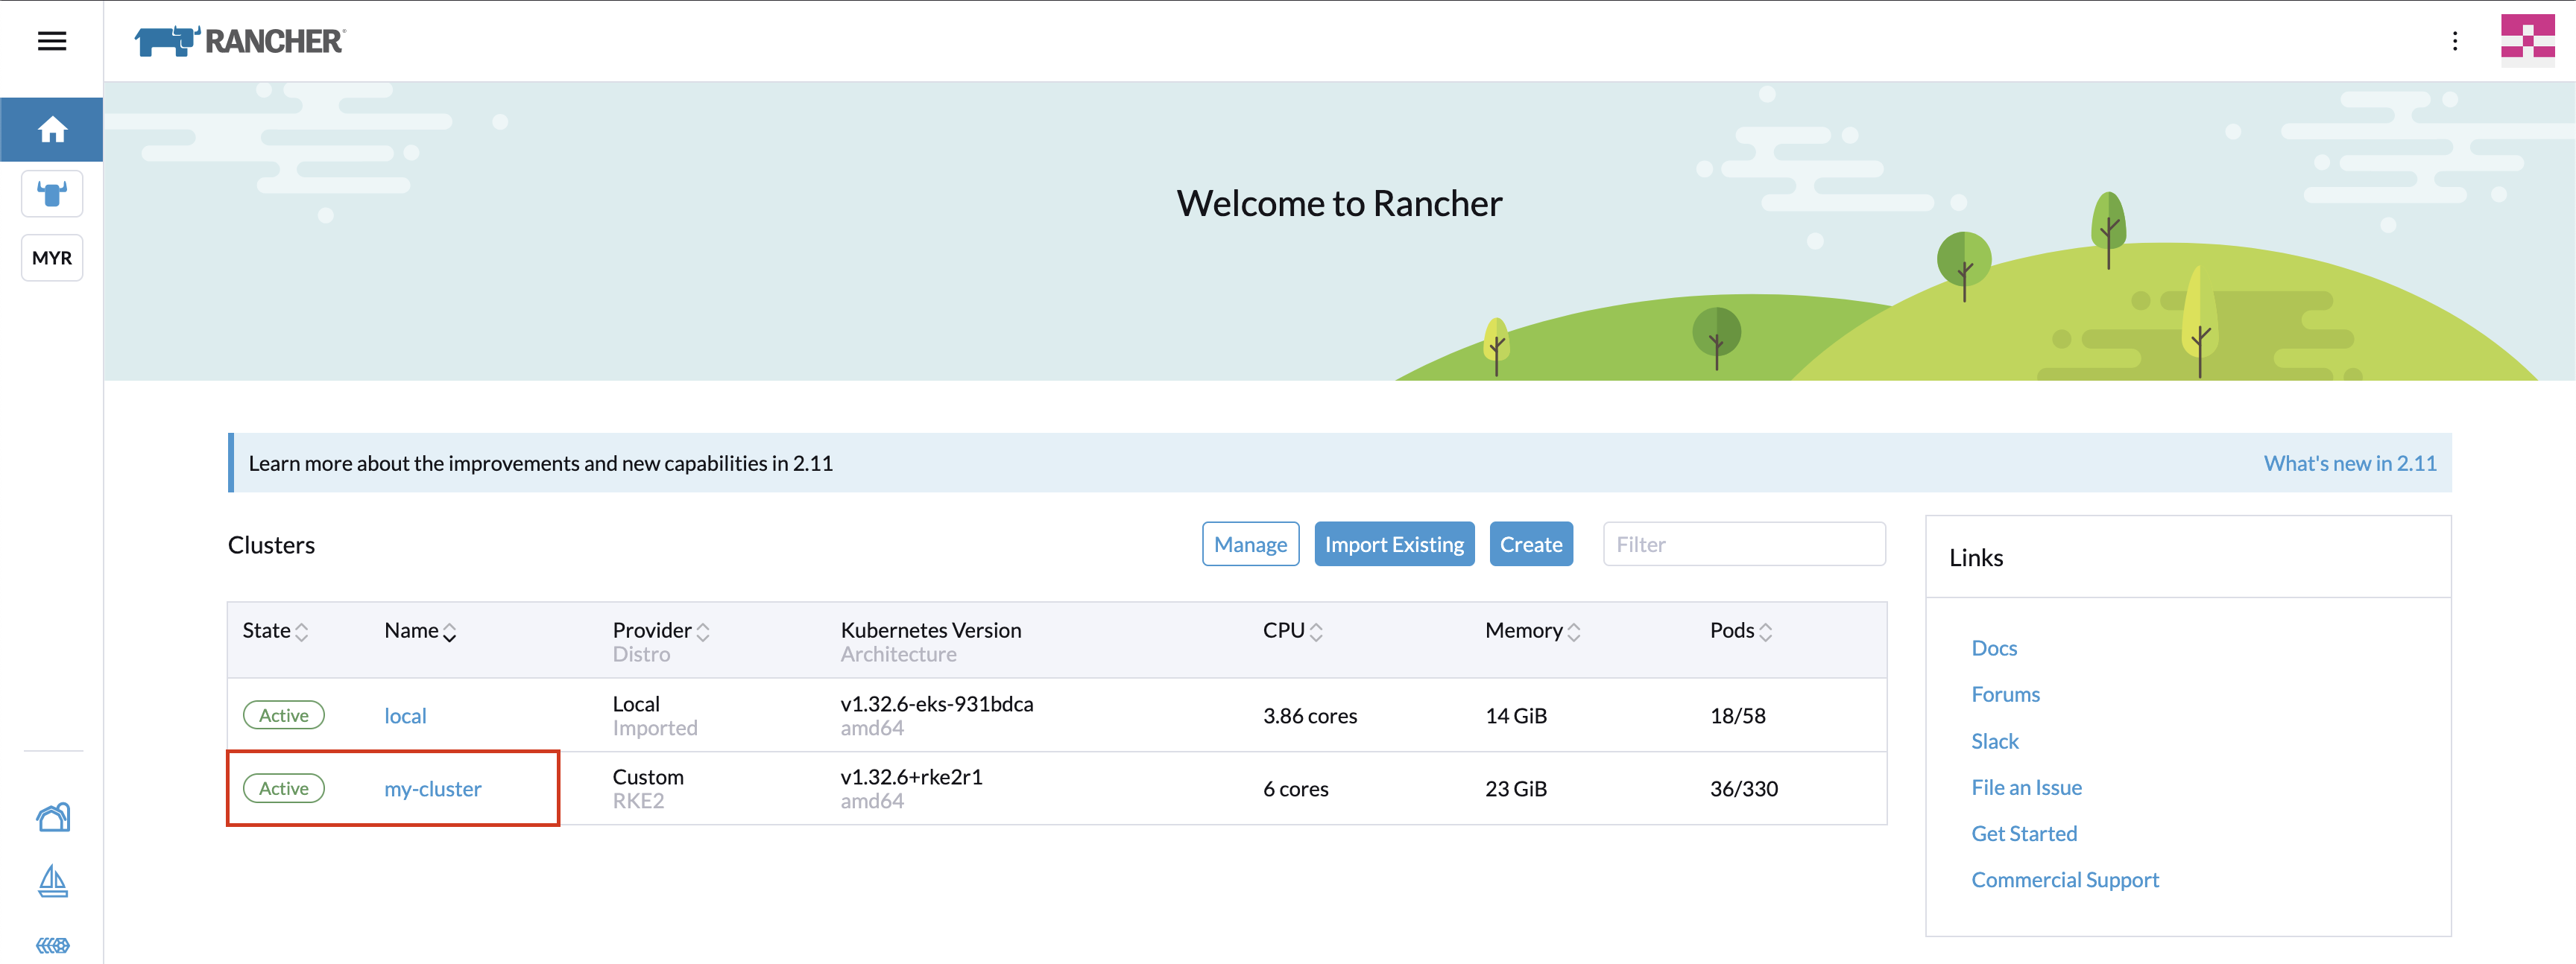Focus the cluster Filter field
The image size is (2576, 964).
tap(1744, 545)
